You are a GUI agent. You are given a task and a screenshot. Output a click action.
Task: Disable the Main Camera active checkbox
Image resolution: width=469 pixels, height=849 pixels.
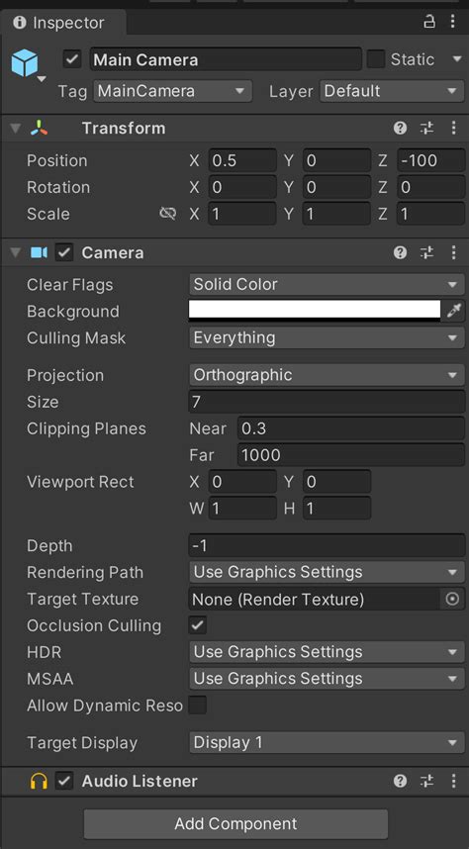pyautogui.click(x=72, y=59)
